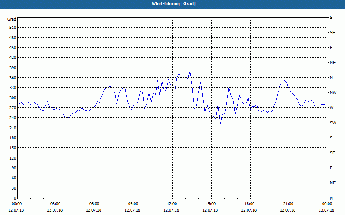Click the 21:00 time label
This screenshot has height=215, width=345.
tap(288, 204)
